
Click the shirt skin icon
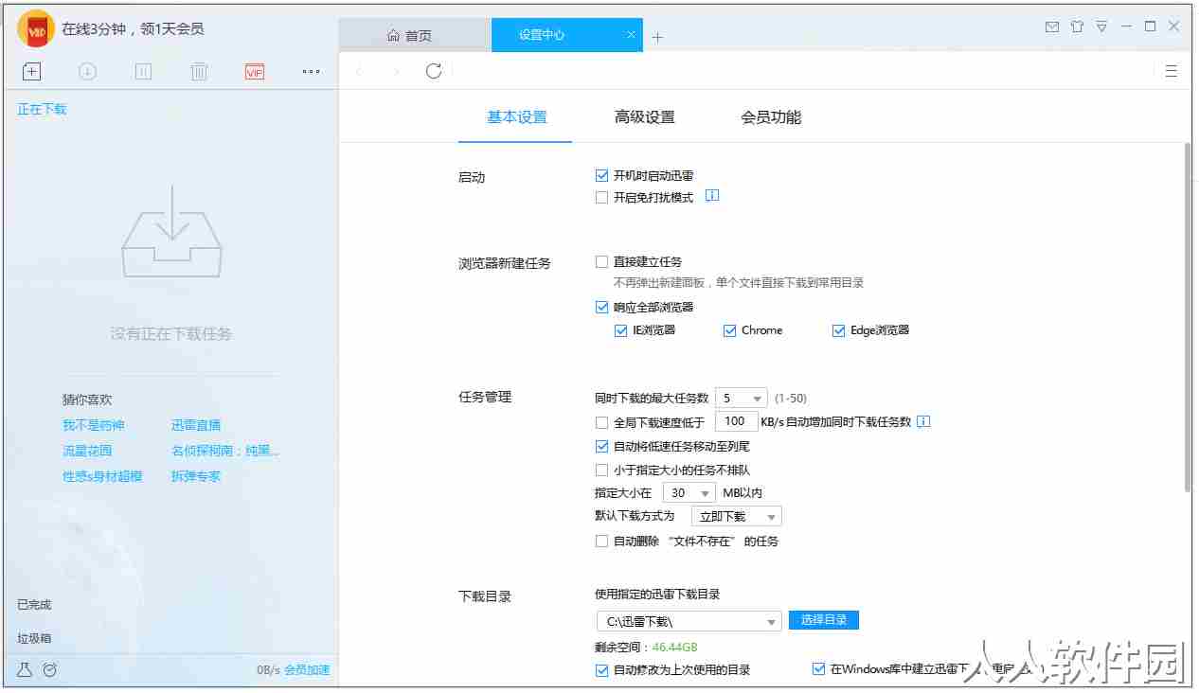coord(1077,27)
